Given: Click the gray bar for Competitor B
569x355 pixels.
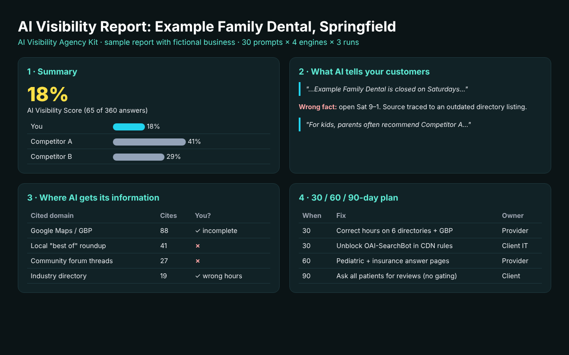Looking at the screenshot, I should [139, 157].
